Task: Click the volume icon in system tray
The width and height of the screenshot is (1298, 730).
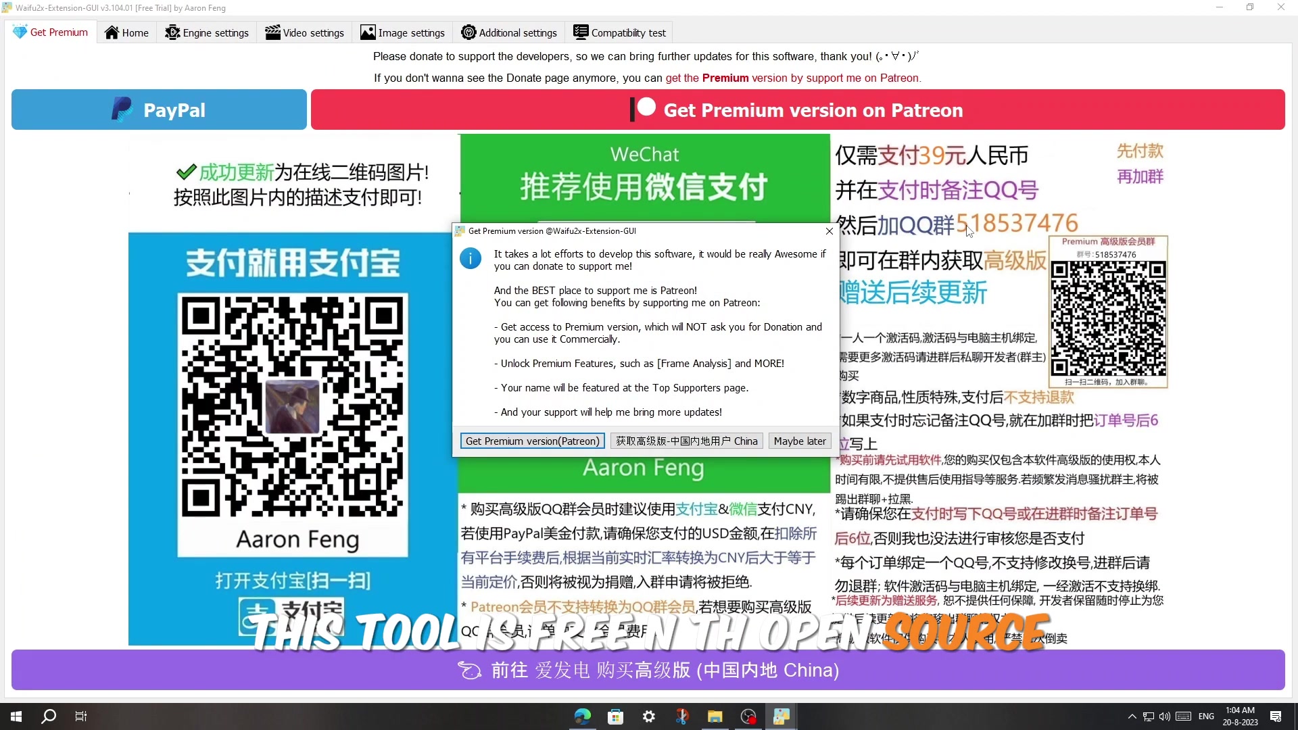Action: [x=1164, y=716]
